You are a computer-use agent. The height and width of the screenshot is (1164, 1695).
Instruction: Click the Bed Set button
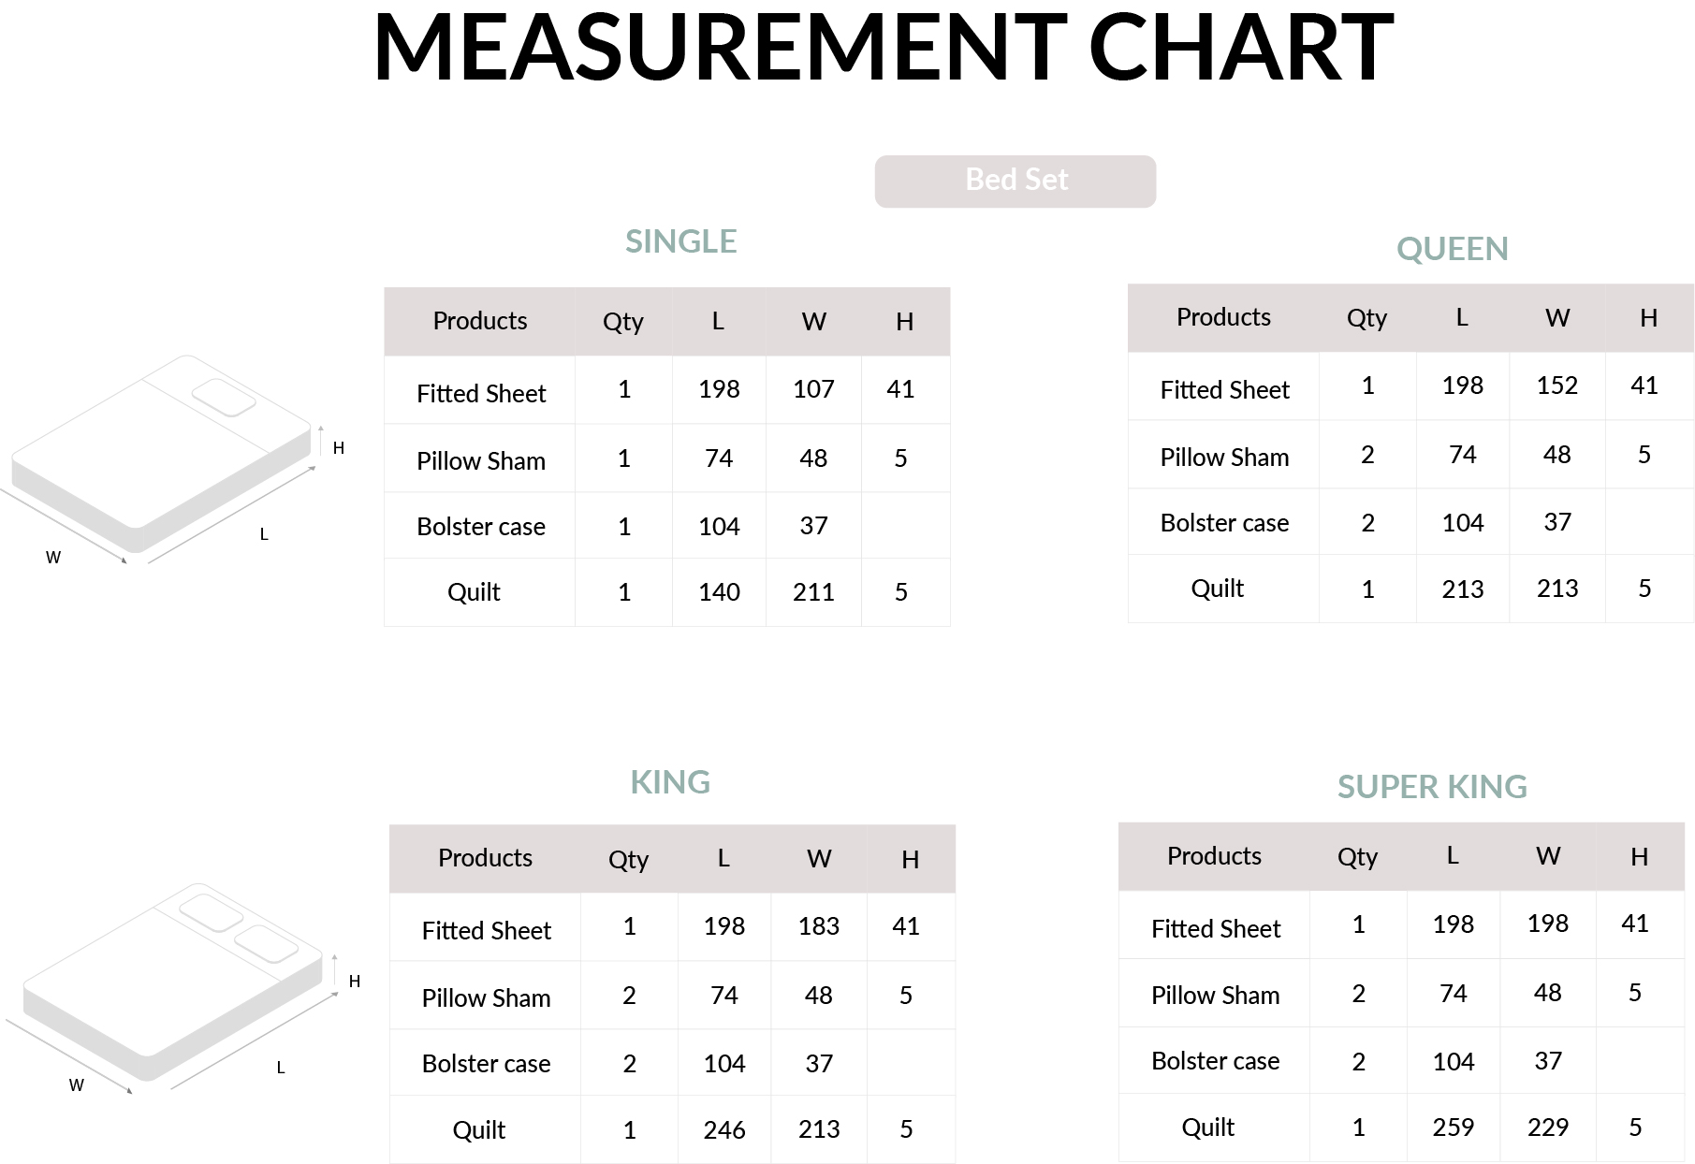coord(1016,181)
